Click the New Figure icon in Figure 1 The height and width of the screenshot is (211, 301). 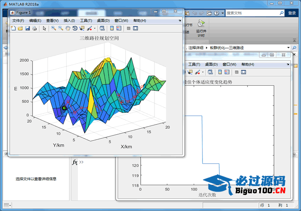13,28
